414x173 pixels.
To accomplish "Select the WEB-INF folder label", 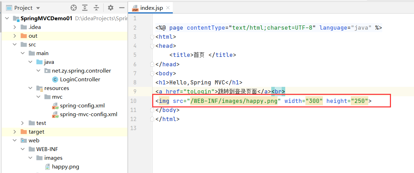I will 47,149.
